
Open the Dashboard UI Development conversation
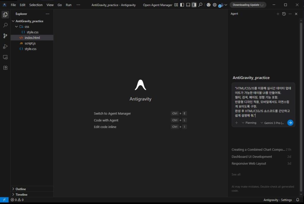coord(252,157)
